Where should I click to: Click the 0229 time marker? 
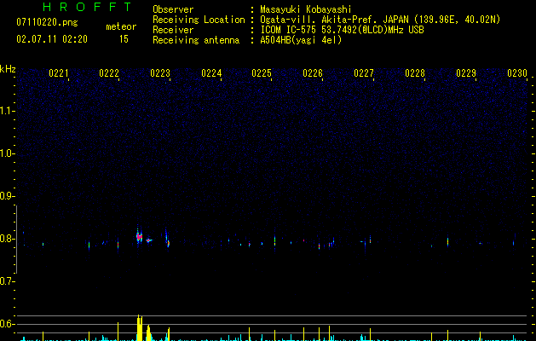pyautogui.click(x=466, y=73)
